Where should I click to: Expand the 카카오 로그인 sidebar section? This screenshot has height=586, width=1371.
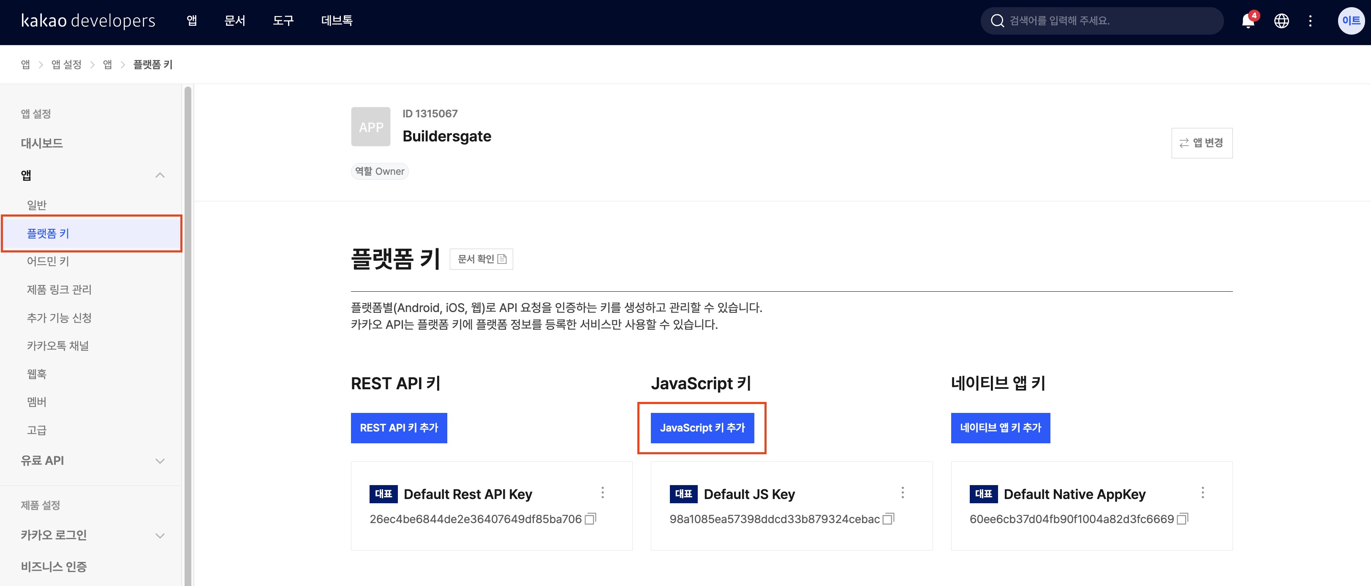tap(160, 535)
